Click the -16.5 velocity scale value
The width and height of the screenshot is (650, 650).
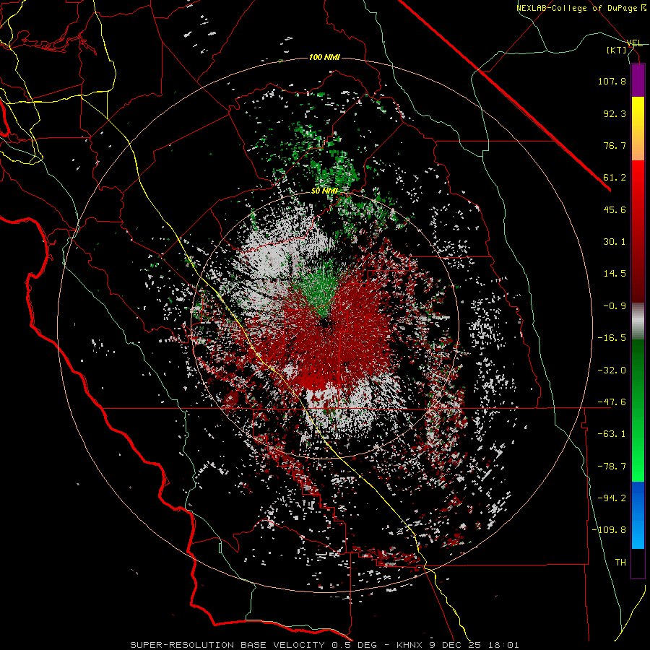click(612, 338)
